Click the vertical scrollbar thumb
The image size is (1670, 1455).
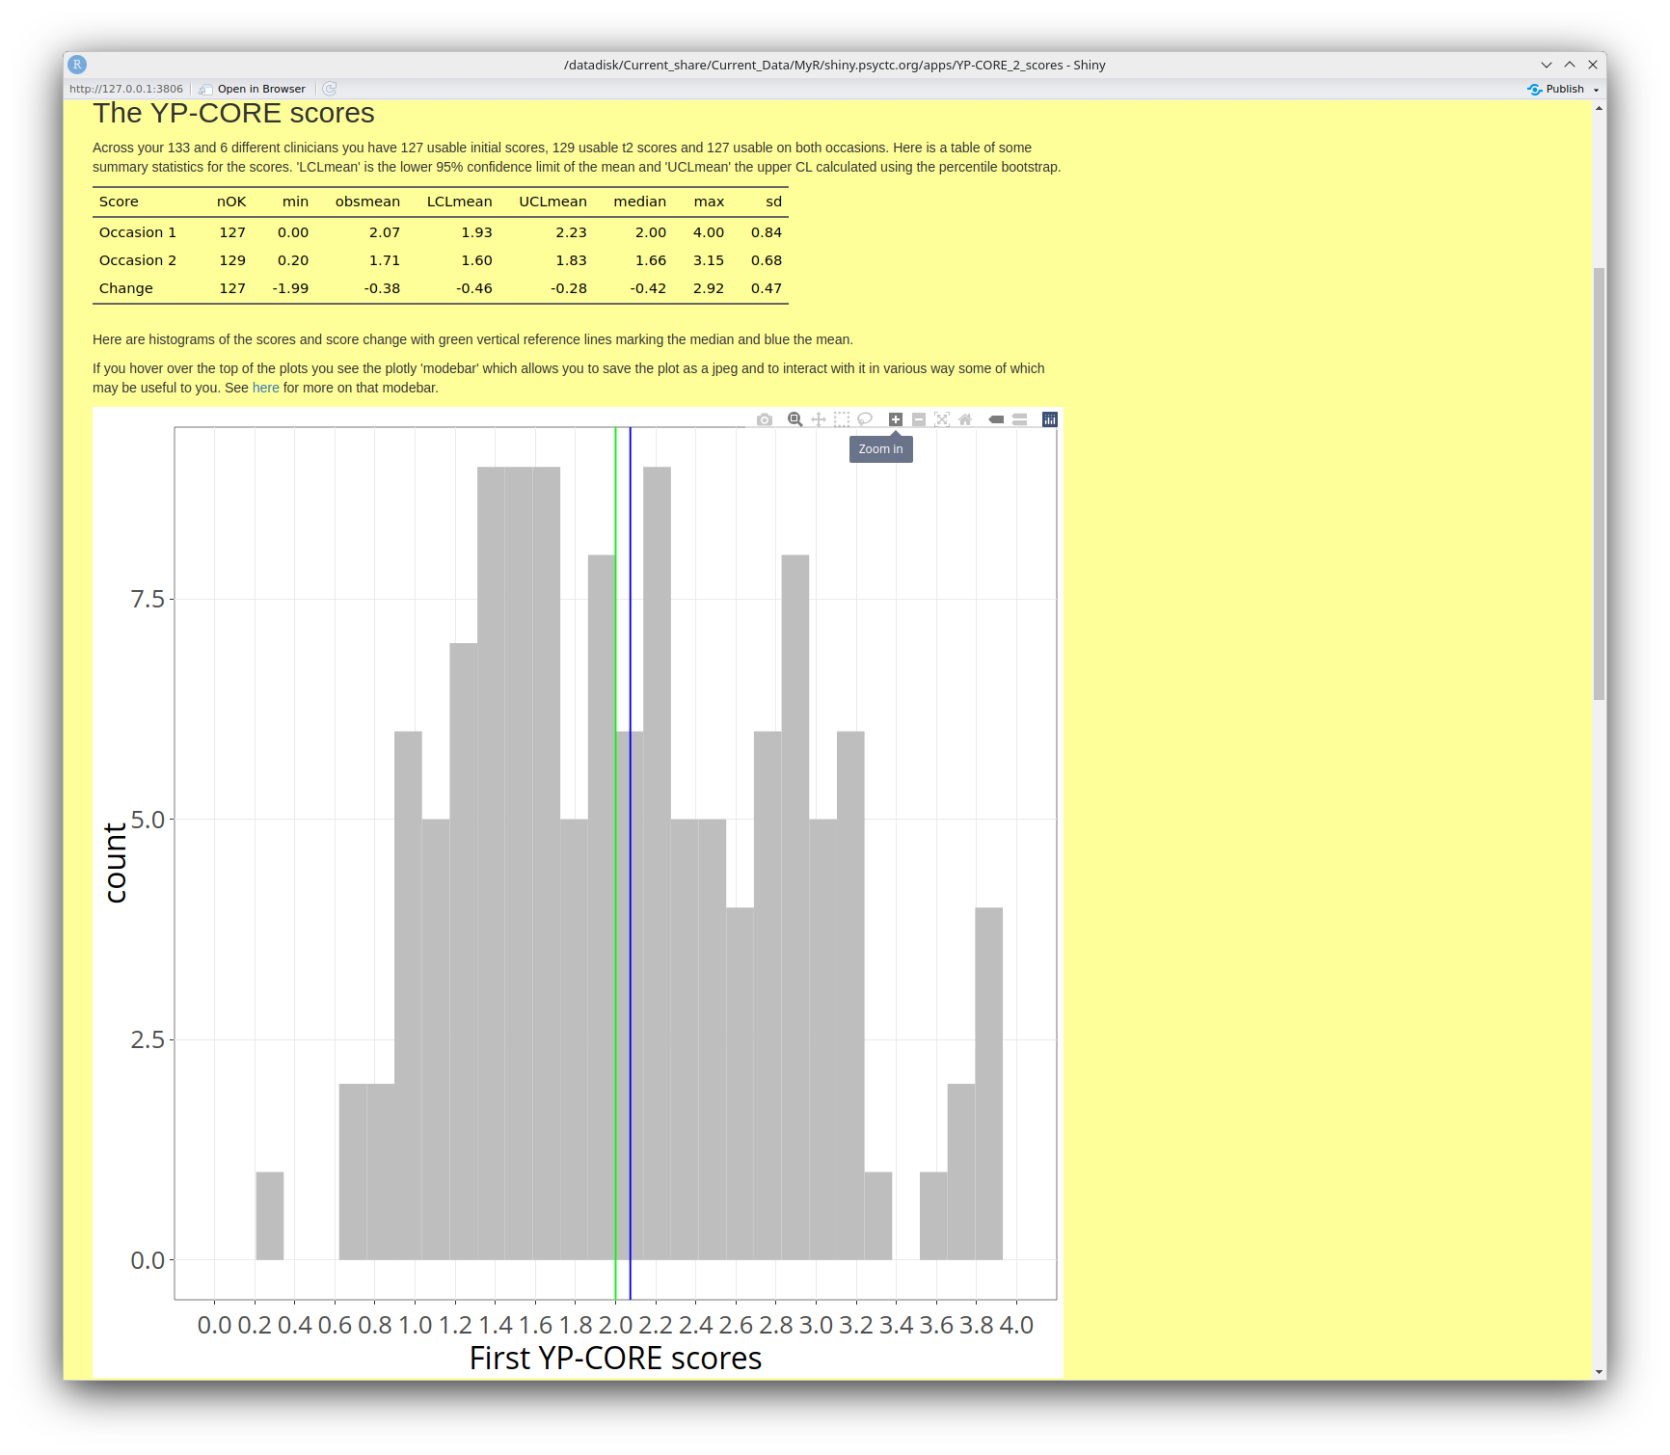click(1599, 482)
